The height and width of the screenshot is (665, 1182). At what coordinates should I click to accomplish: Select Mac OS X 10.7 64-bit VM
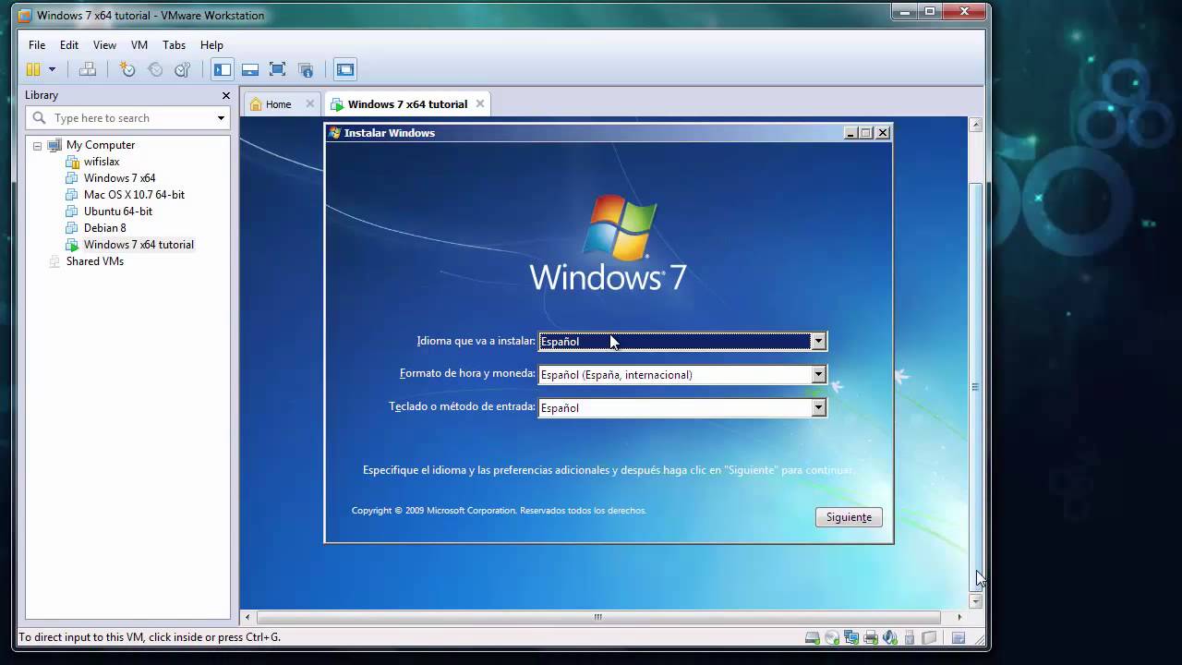[134, 195]
